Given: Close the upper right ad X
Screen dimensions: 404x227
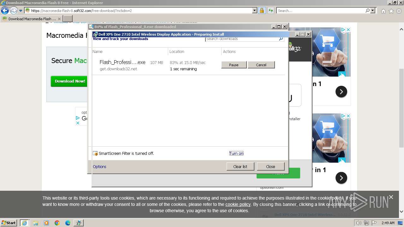Looking at the screenshot, I should pyautogui.click(x=348, y=30).
